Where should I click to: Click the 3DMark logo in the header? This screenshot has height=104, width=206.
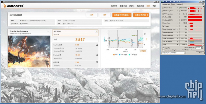coord(13,6)
